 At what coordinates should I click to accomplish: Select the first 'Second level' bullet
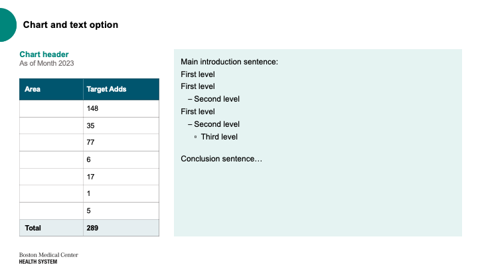click(x=214, y=99)
